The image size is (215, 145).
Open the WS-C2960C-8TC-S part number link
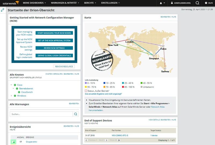coord(120,135)
